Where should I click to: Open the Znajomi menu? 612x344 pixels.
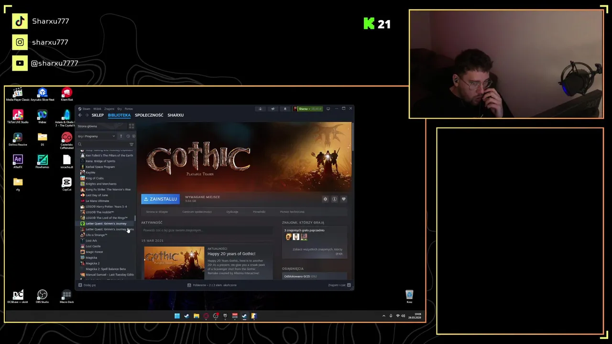(109, 109)
